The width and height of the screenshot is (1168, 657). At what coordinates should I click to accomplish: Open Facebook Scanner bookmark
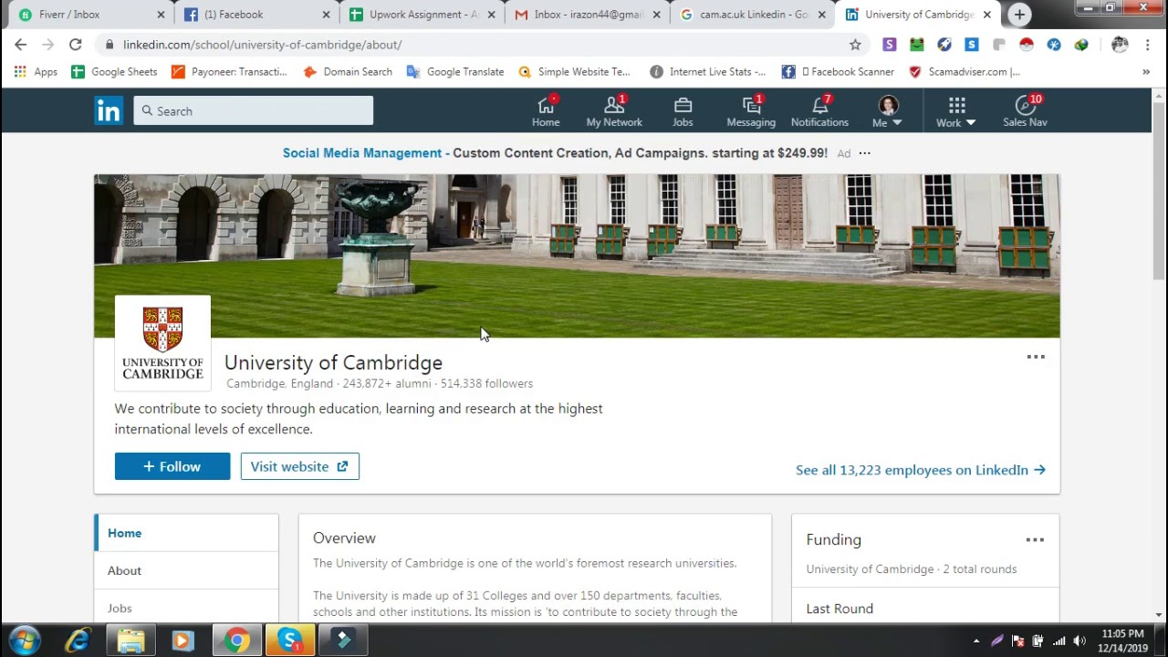[838, 71]
